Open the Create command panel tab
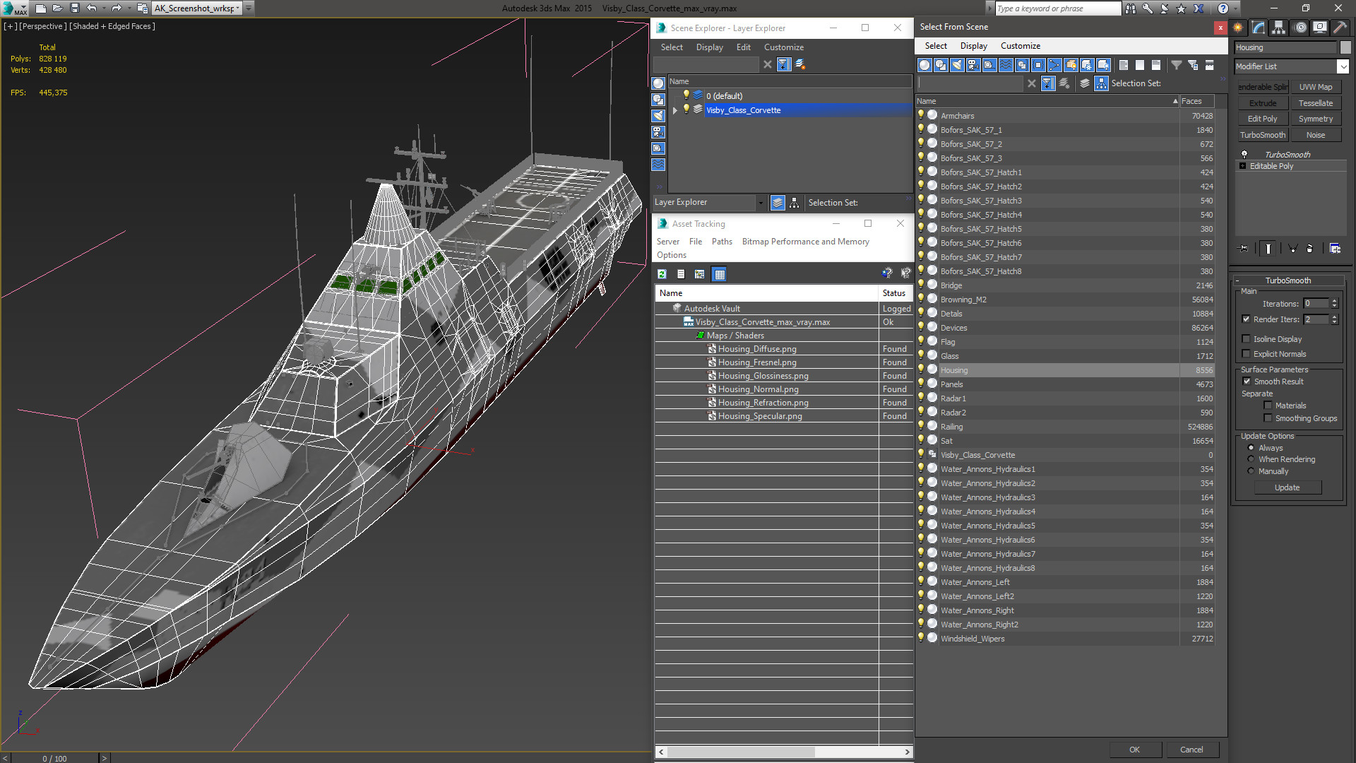Viewport: 1356px width, 763px height. 1238,28
